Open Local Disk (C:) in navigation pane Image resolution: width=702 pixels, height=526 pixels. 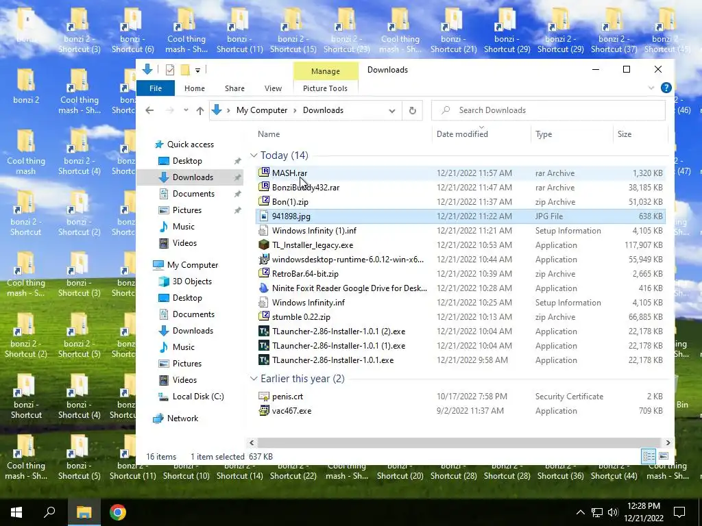[198, 397]
